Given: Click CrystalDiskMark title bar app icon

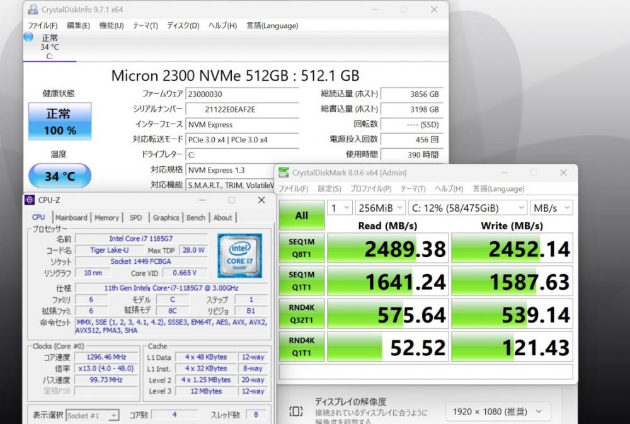Looking at the screenshot, I should [283, 173].
